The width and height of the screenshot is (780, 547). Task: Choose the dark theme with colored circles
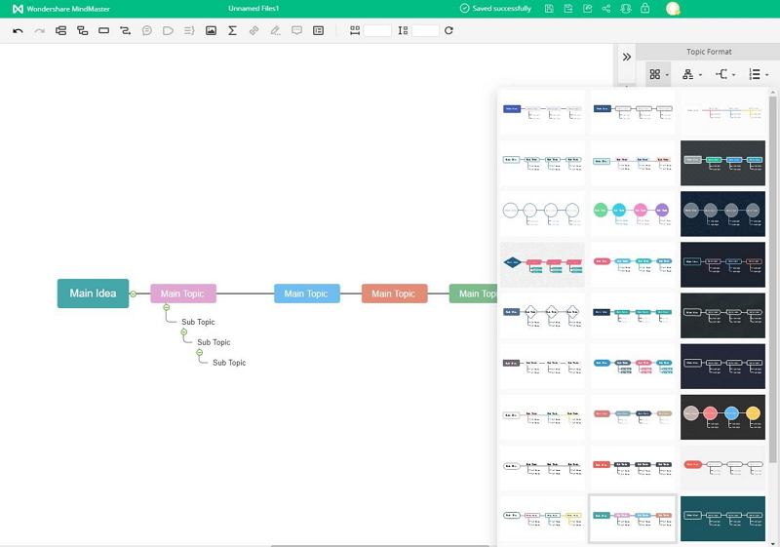(722, 414)
